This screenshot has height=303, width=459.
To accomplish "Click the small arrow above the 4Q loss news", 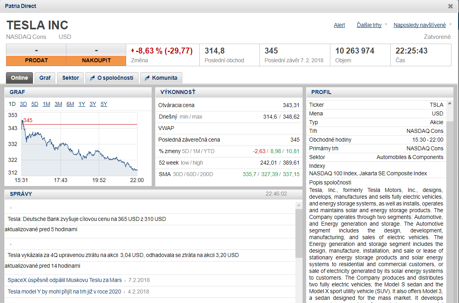I will [x=11, y=244].
